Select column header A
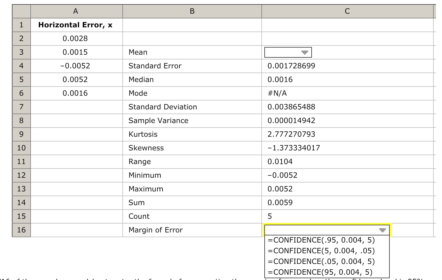Image resolution: width=442 pixels, height=280 pixels. point(76,11)
